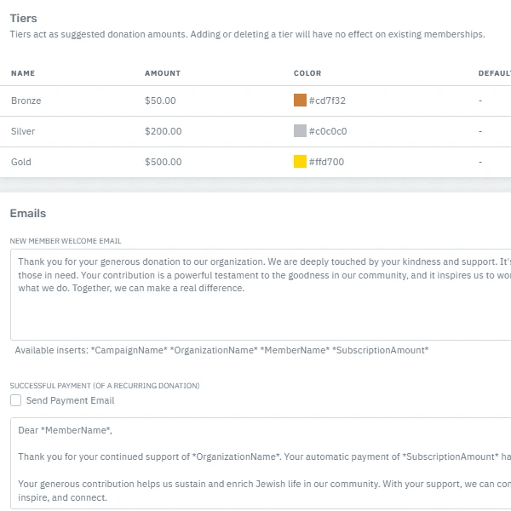Select the Bronze tier row name

[x=26, y=100]
